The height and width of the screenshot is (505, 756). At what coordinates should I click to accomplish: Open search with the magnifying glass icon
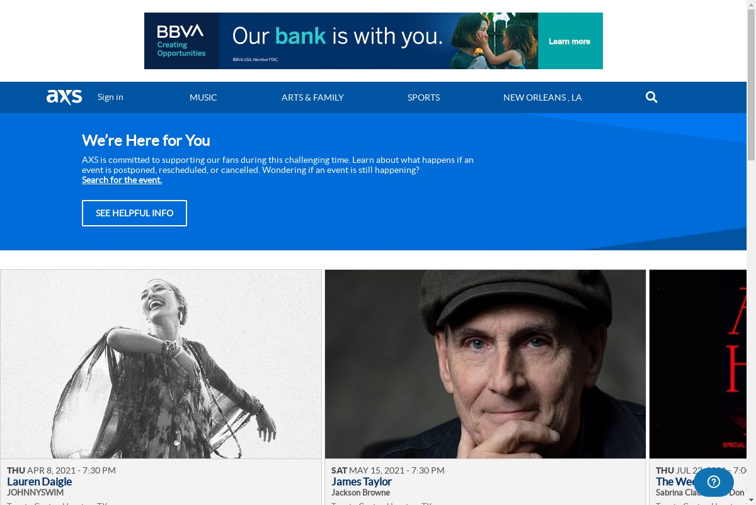point(651,97)
